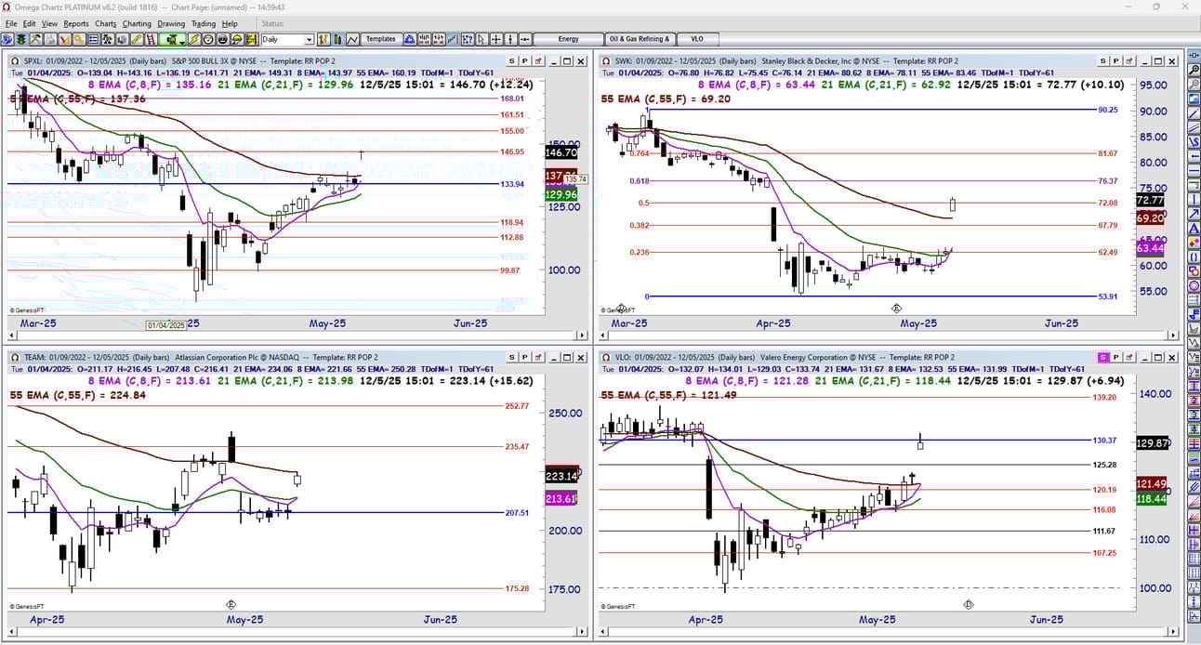Click the traffic light toolbar icon
This screenshot has height=645, width=1201.
click(x=20, y=40)
